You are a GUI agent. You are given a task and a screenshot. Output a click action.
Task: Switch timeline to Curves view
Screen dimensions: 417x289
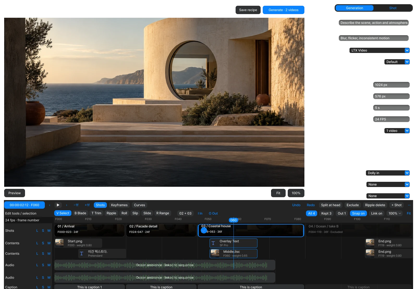coord(139,205)
